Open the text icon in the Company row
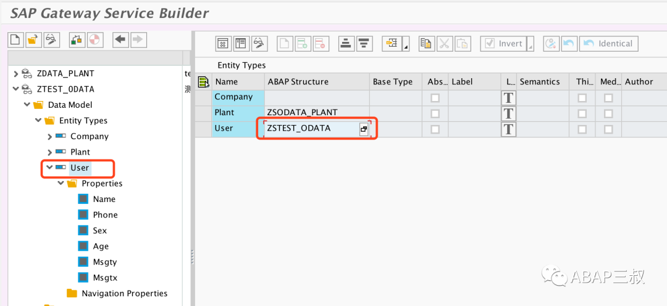Viewport: 667px width, 306px height. [x=509, y=98]
